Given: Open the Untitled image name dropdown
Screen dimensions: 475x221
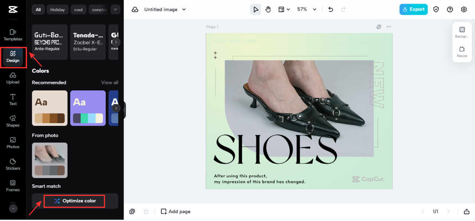Looking at the screenshot, I should pos(165,10).
